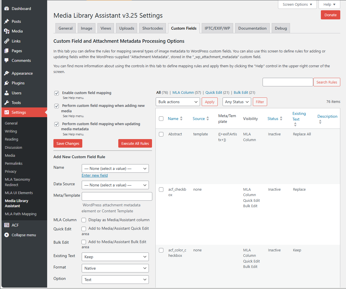The width and height of the screenshot is (346, 289).
Task: Click the Appearance paintbrush icon
Action: click(x=7, y=73)
